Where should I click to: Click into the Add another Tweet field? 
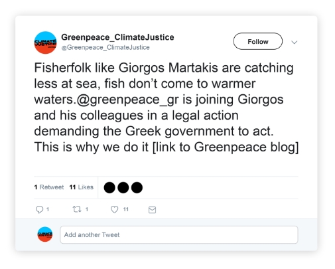tap(179, 234)
